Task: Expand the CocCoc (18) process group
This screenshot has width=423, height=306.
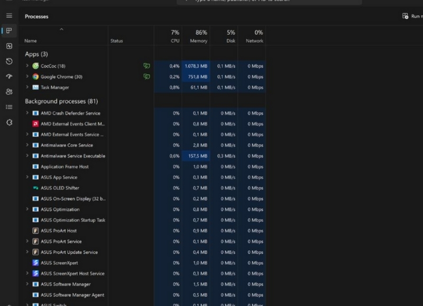Action: (x=27, y=65)
